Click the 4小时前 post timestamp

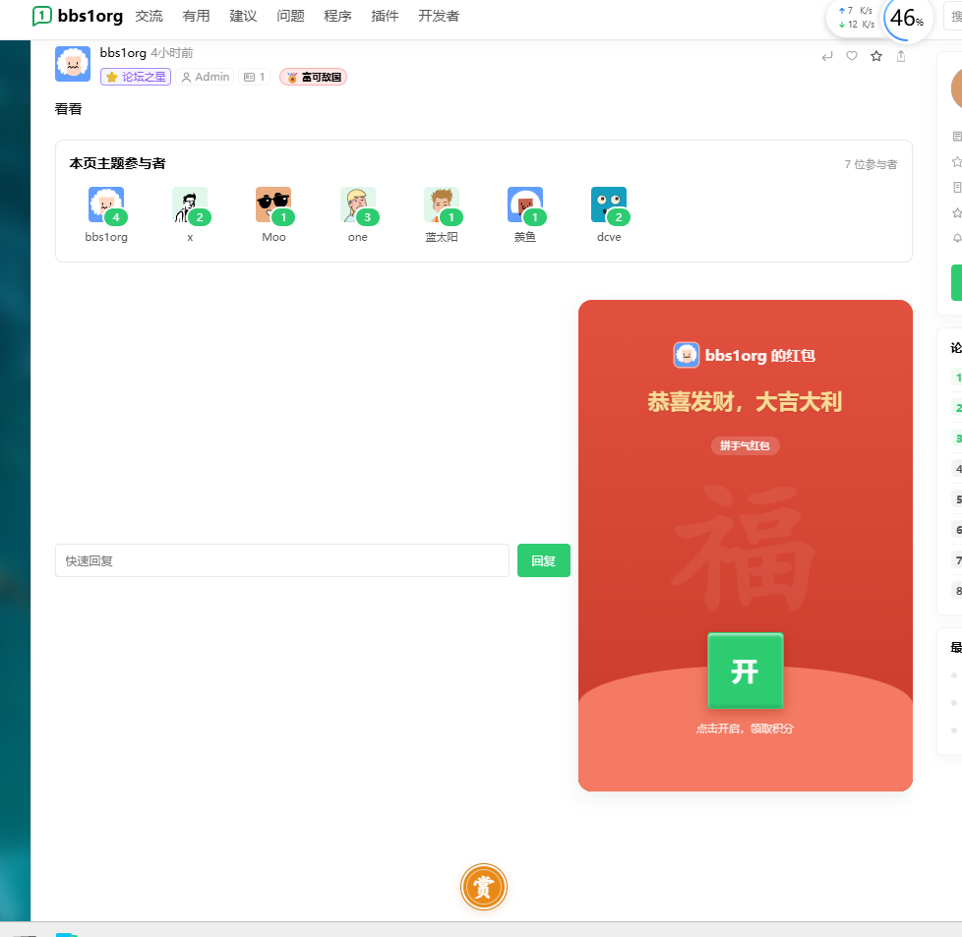(172, 53)
